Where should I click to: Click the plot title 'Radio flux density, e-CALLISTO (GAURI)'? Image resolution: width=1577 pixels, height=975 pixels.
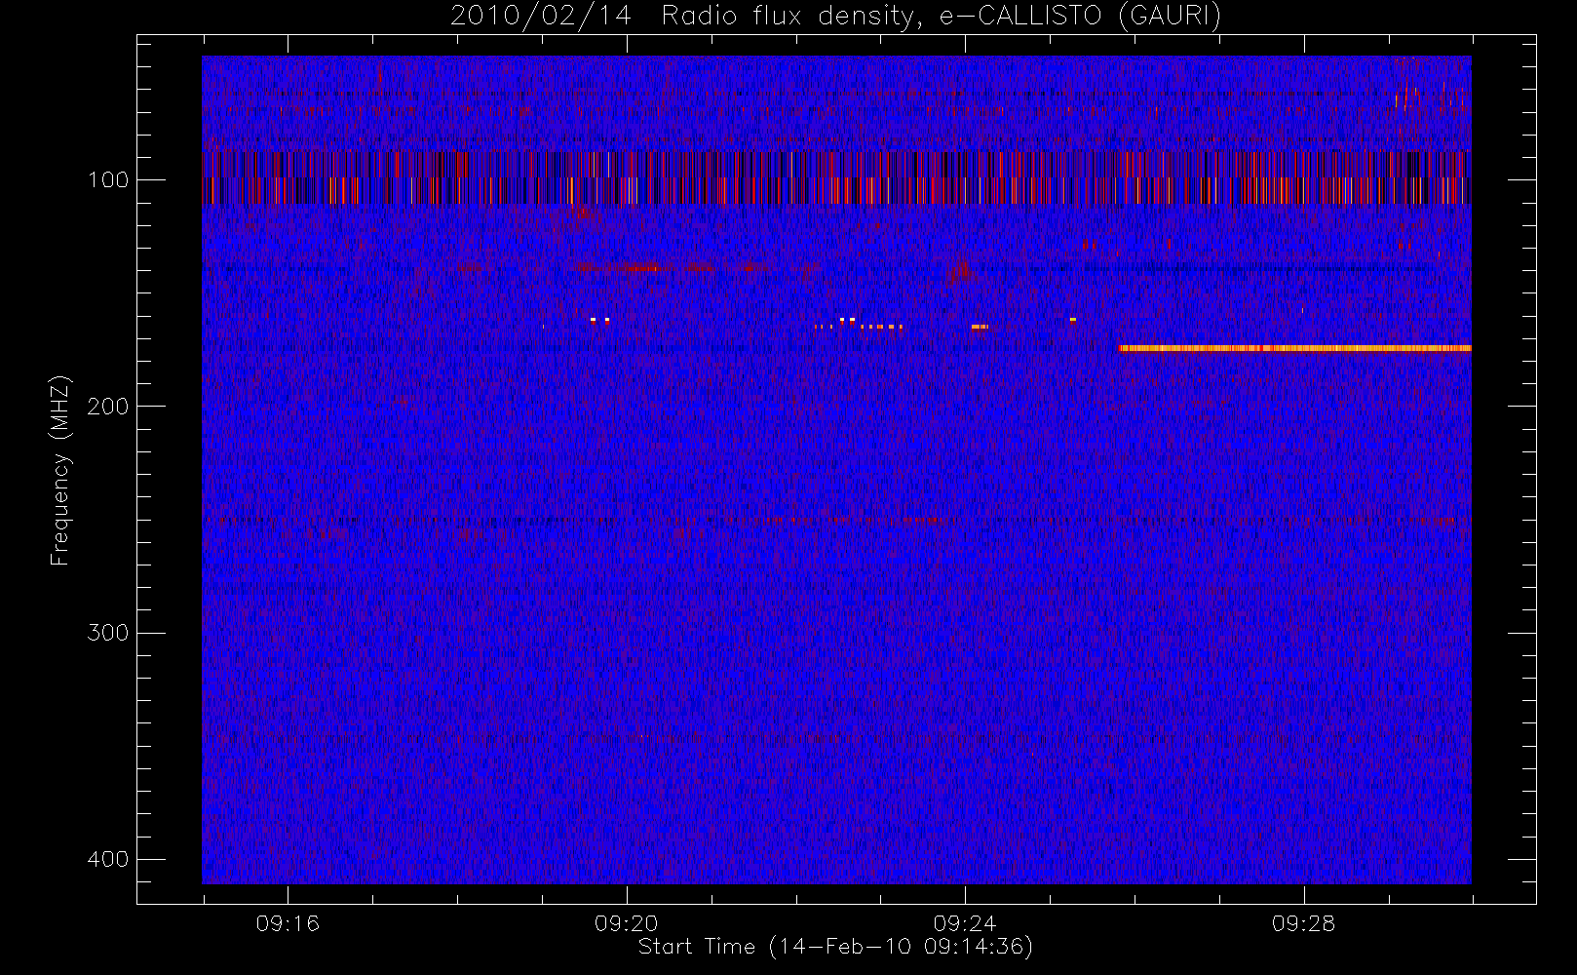(941, 17)
